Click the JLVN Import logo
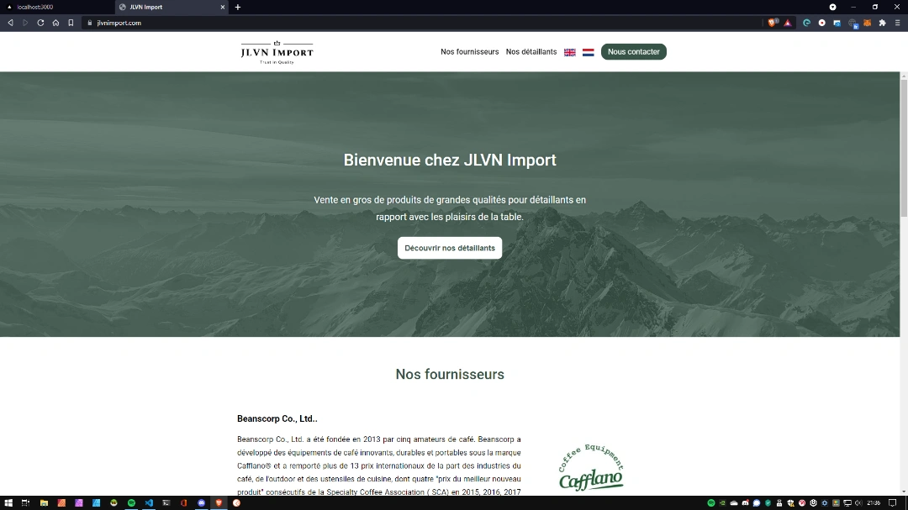Image resolution: width=908 pixels, height=510 pixels. click(277, 52)
